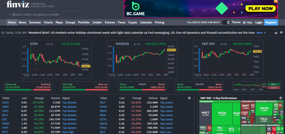Open the Home tab
Image resolution: width=285 pixels, height=134 pixels.
tap(12, 22)
